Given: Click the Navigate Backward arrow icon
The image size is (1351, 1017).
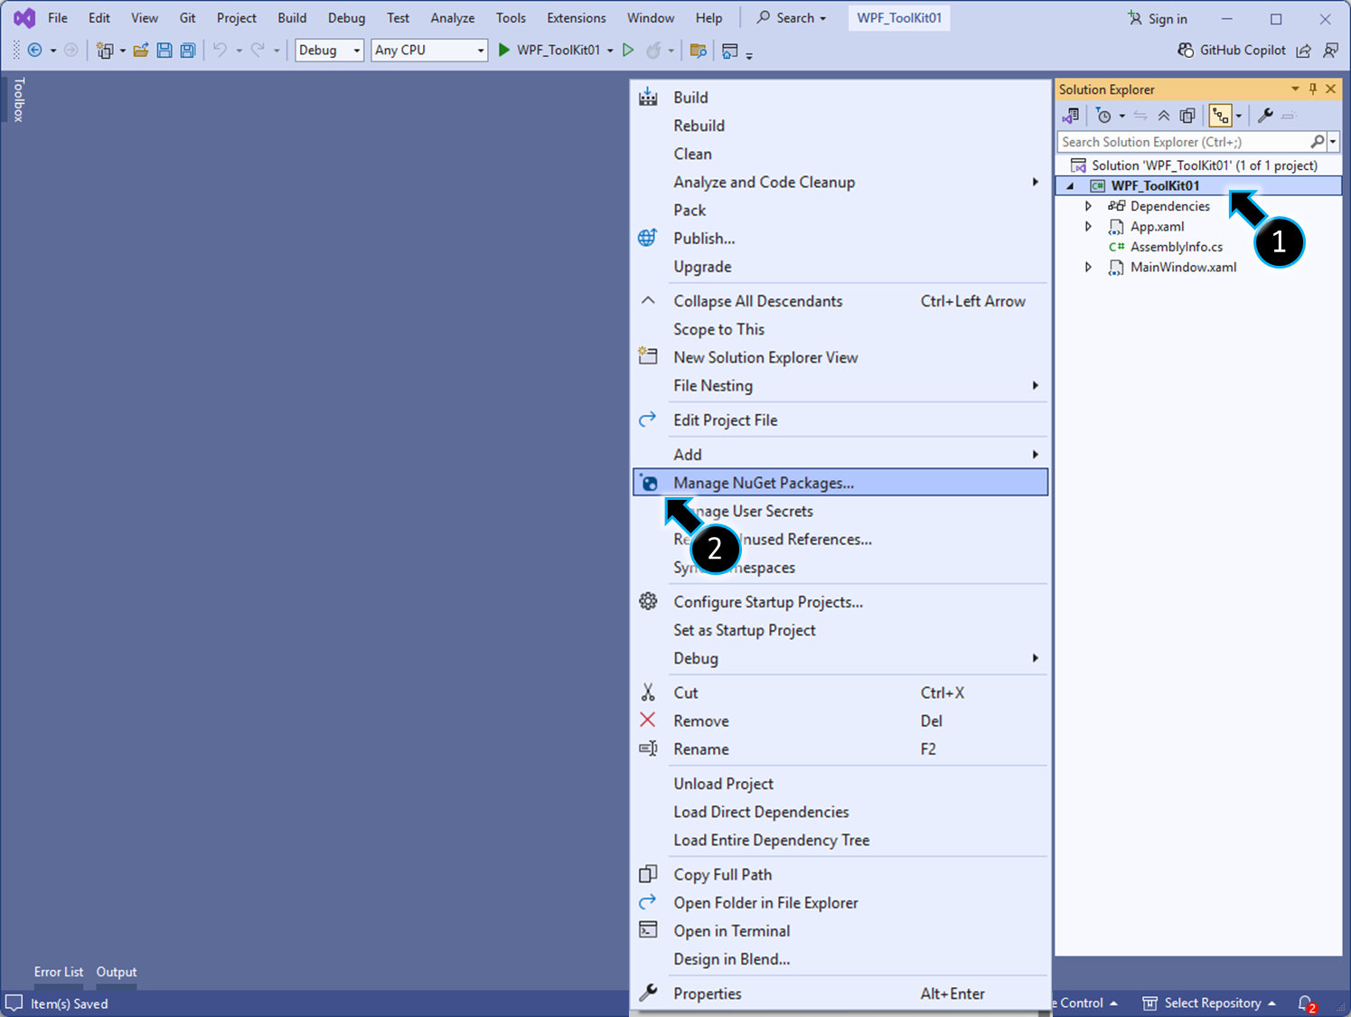Looking at the screenshot, I should [34, 51].
